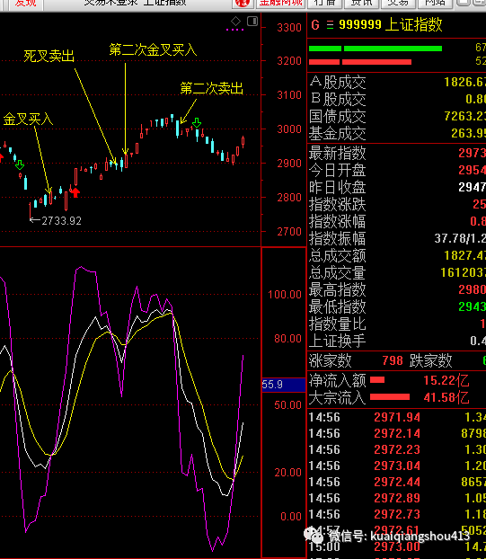Image resolution: width=486 pixels, height=559 pixels.
Task: Select the 死叉卖出 annotation text
Action: [49, 56]
